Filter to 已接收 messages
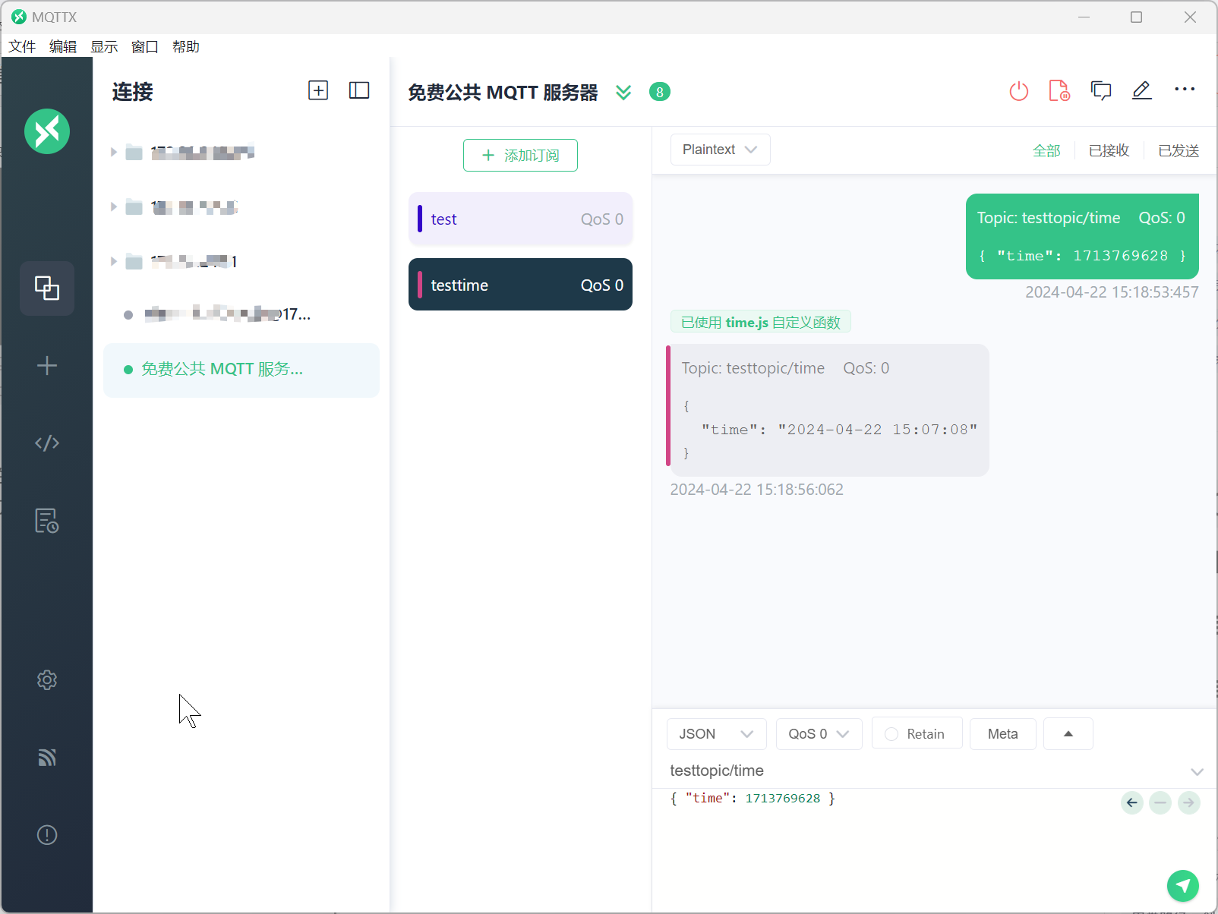This screenshot has width=1218, height=914. pos(1109,151)
